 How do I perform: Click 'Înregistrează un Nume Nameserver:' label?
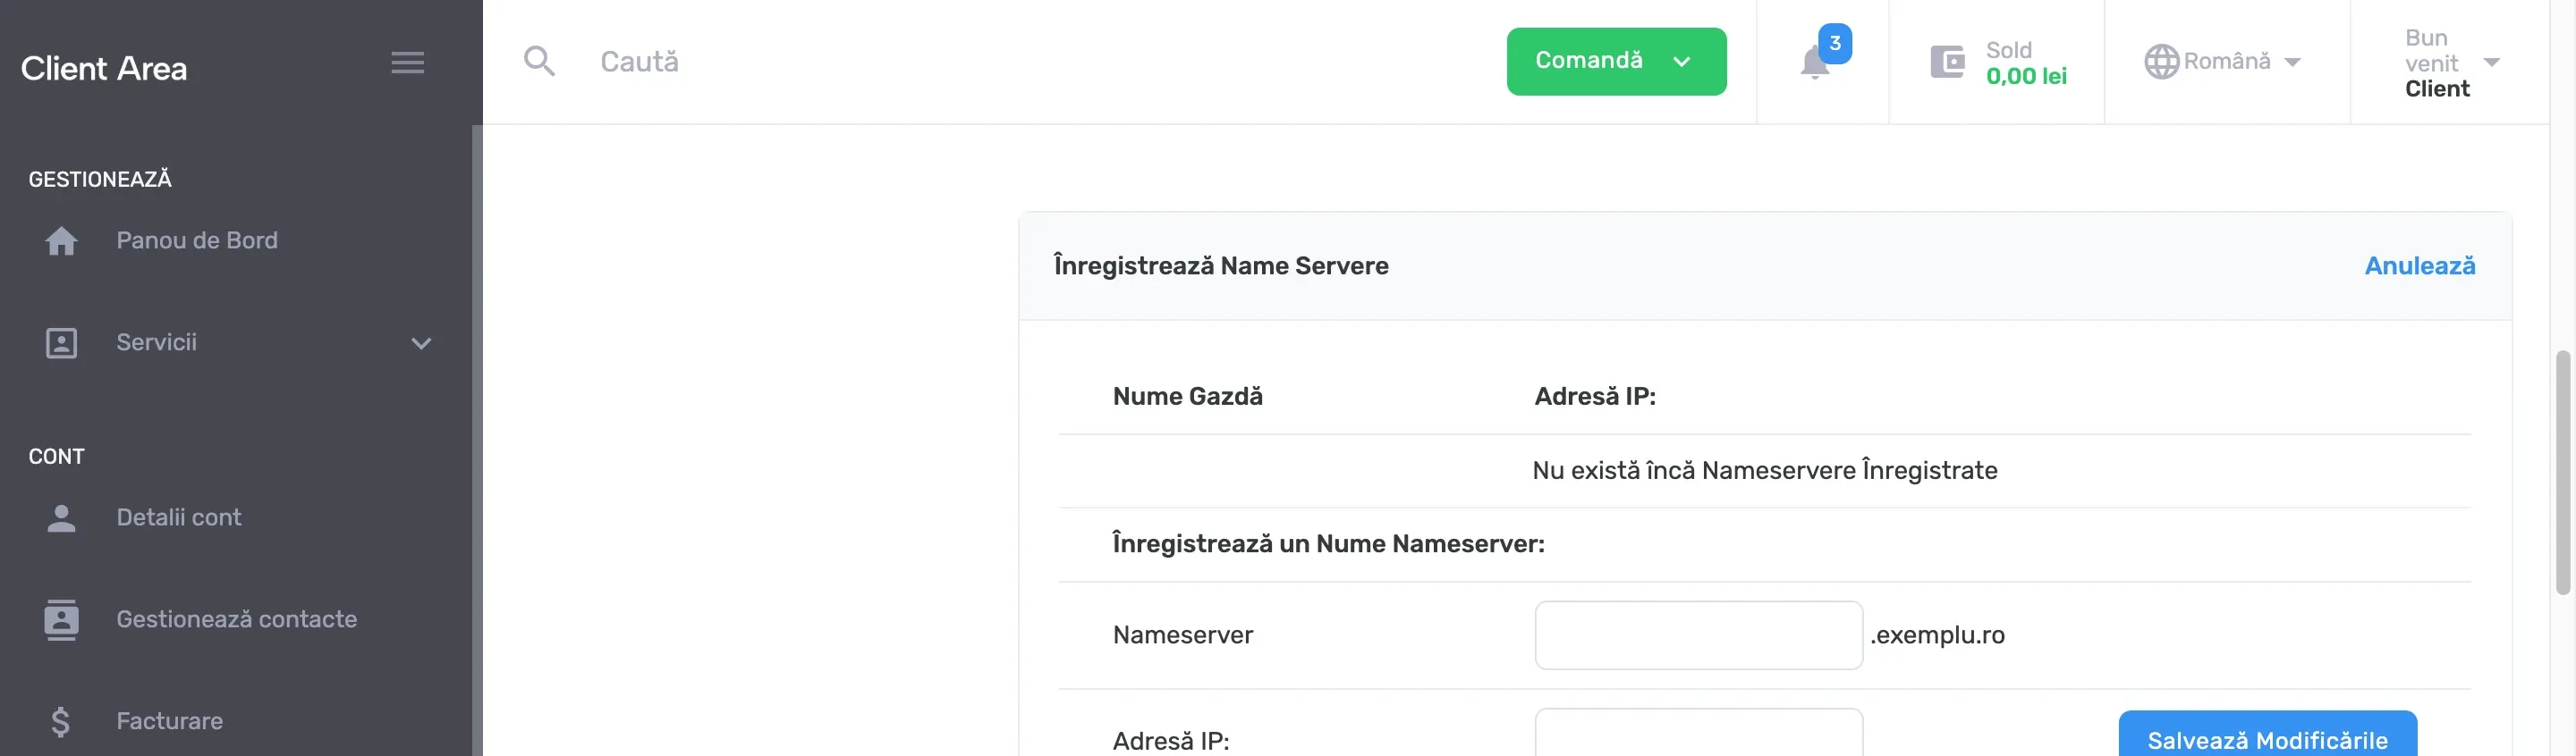(x=1328, y=544)
